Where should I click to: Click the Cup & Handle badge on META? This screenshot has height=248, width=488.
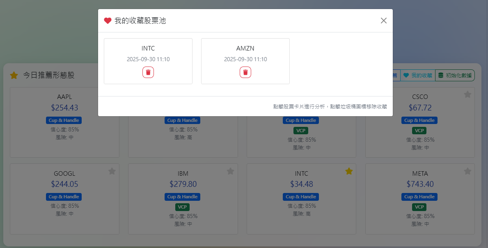[419, 197]
